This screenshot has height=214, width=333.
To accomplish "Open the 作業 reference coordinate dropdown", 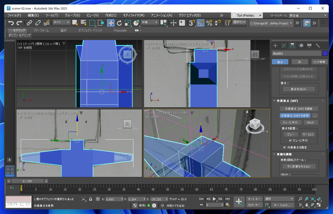I will pyautogui.click(x=150, y=22).
